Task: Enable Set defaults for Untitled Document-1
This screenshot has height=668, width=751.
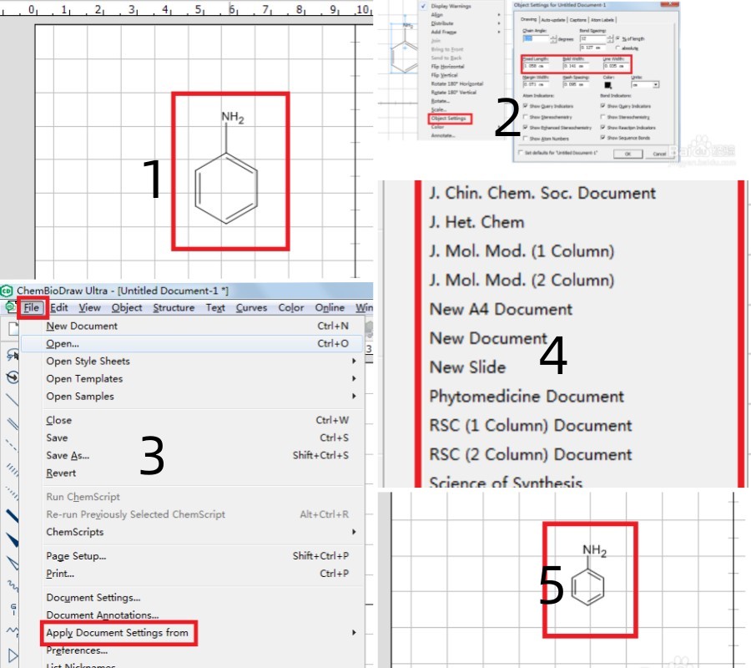Action: coord(521,152)
